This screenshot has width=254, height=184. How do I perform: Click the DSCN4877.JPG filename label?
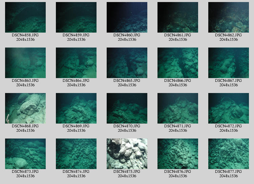(229, 171)
